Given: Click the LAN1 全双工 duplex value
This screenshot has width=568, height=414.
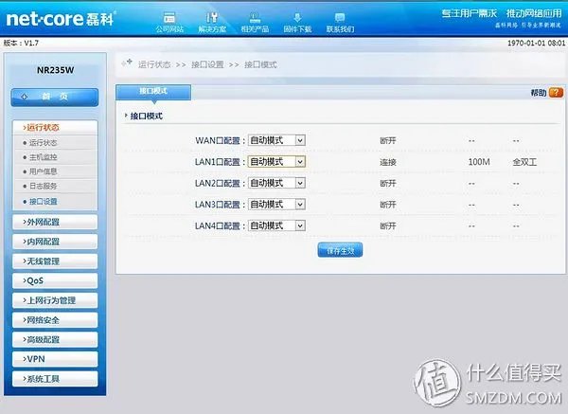Looking at the screenshot, I should click(x=524, y=162).
